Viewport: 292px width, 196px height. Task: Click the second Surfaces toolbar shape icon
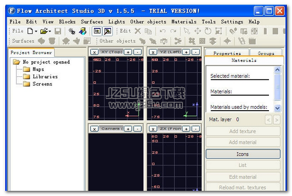[52, 41]
